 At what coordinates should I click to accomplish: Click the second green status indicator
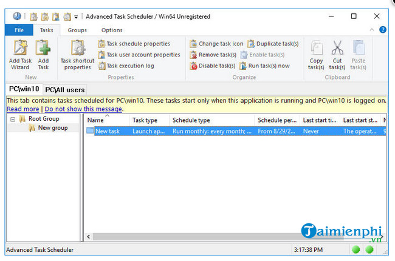point(369,249)
